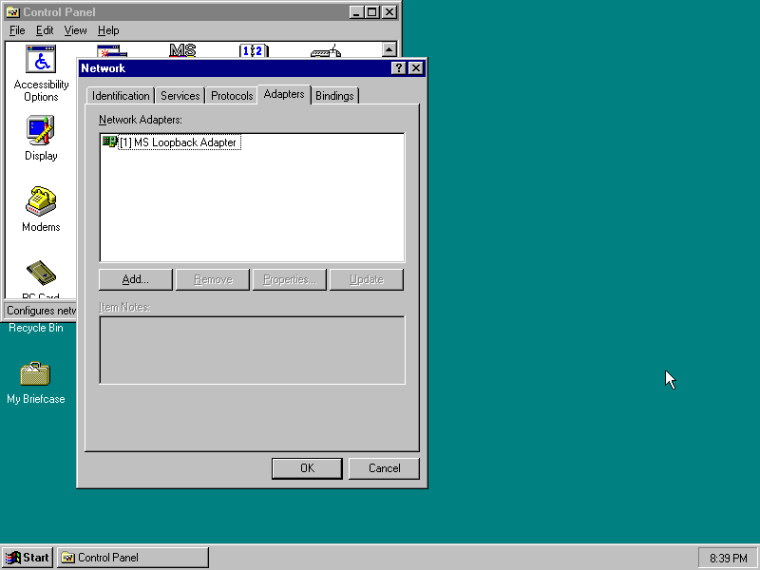Click the Add... button
Image resolution: width=760 pixels, height=570 pixels.
(x=136, y=279)
